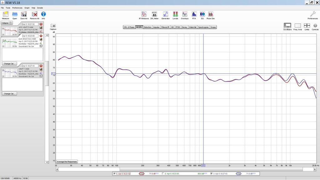This screenshot has width=320, height=180.
Task: Switch to RT60 tab
Action: click(x=178, y=27)
